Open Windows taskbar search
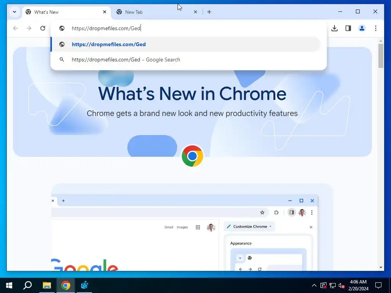Image resolution: width=391 pixels, height=293 pixels. (x=27, y=285)
